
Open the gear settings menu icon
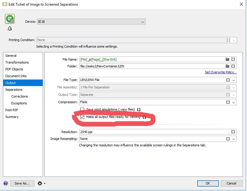click(41, 183)
